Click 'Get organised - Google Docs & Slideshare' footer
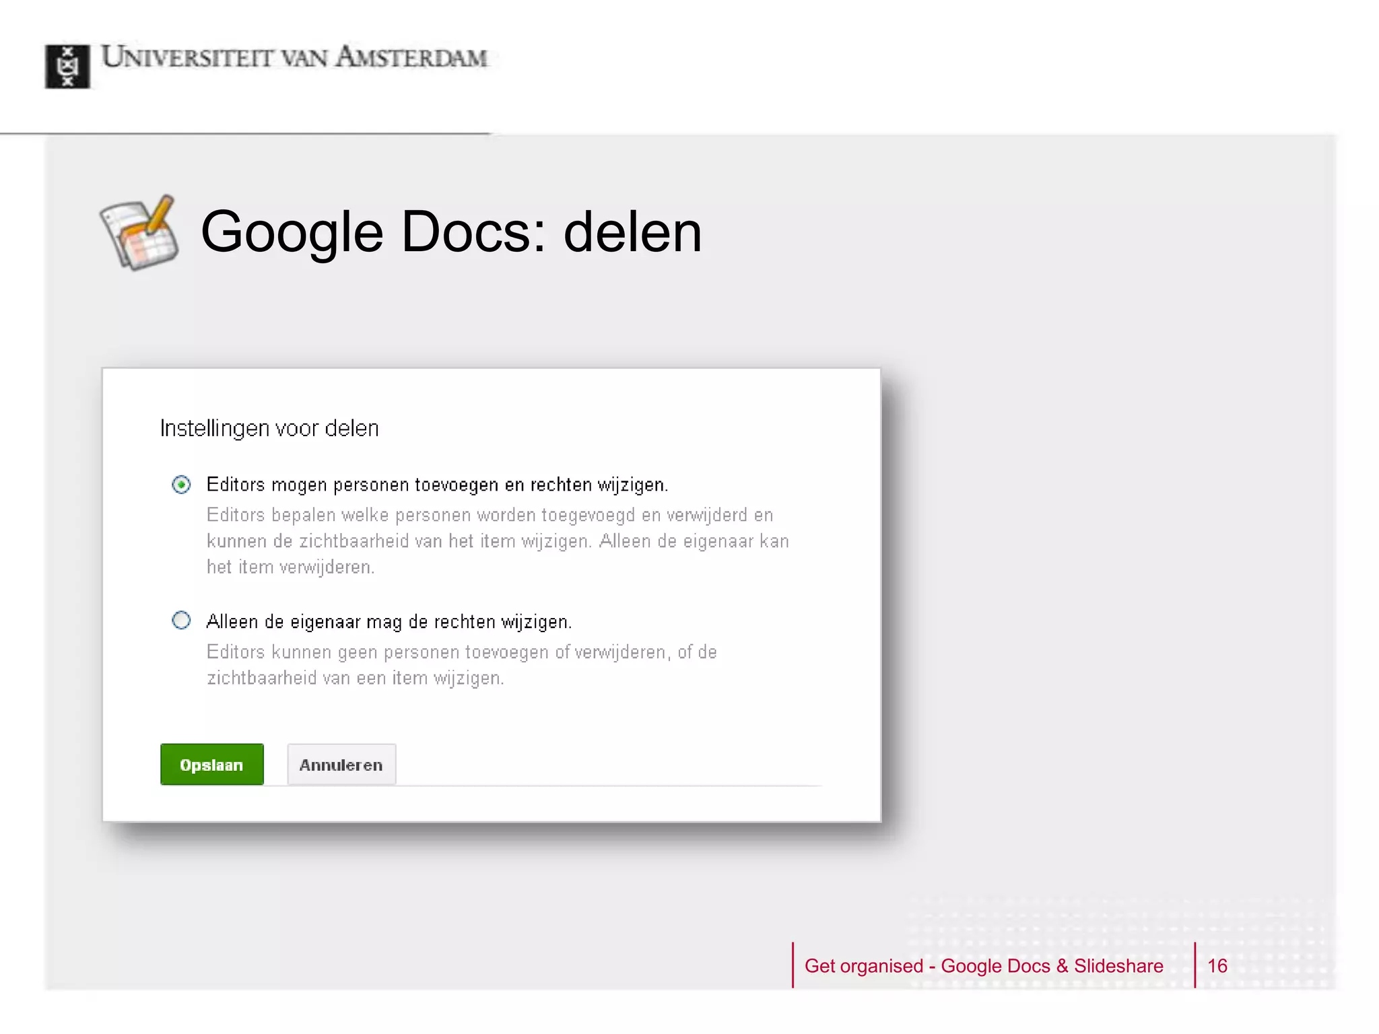 [984, 966]
